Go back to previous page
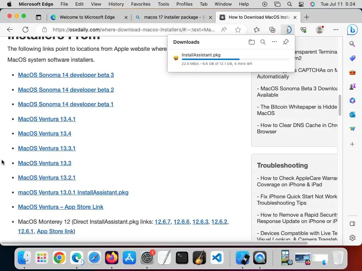 click(x=10, y=30)
